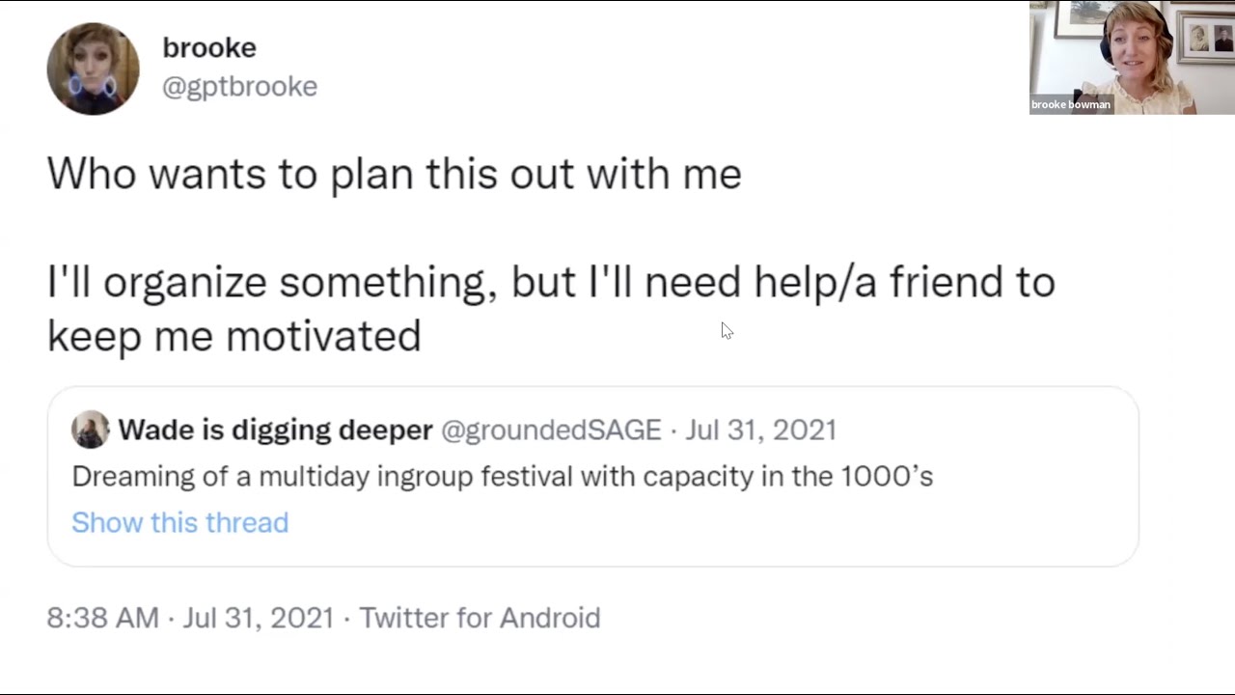Click the bottom "Jul 31, 2021" date
This screenshot has height=695, width=1235.
[x=259, y=618]
